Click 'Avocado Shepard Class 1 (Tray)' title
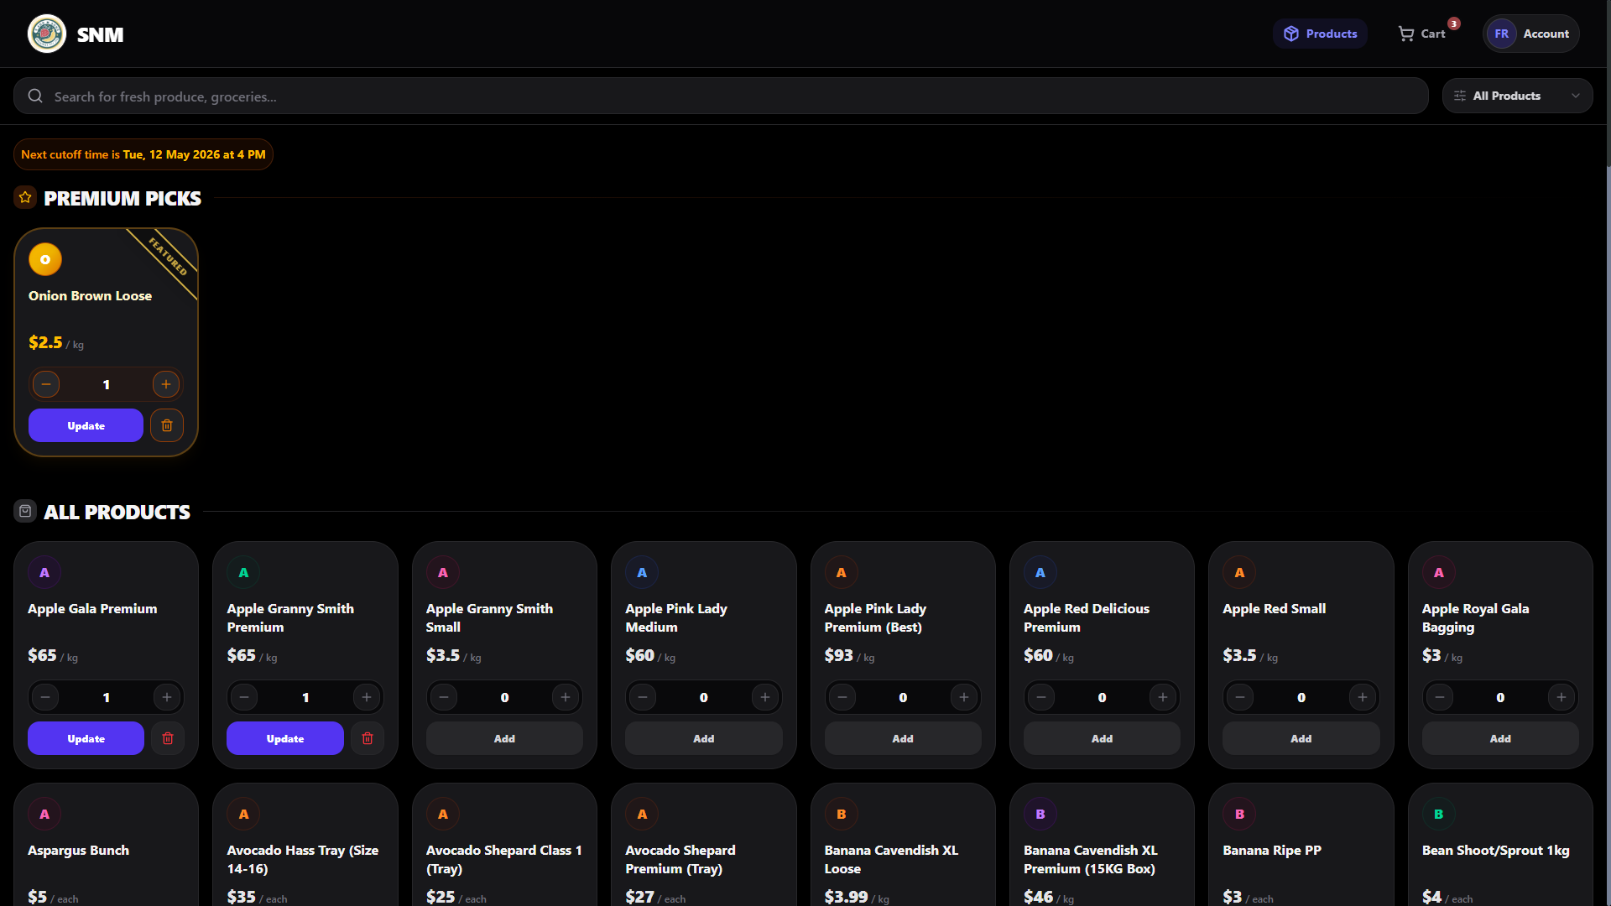 tap(504, 859)
